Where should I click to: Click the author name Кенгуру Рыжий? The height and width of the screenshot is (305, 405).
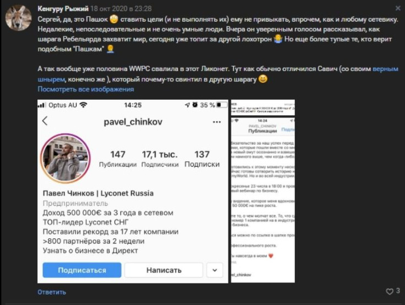click(x=63, y=9)
